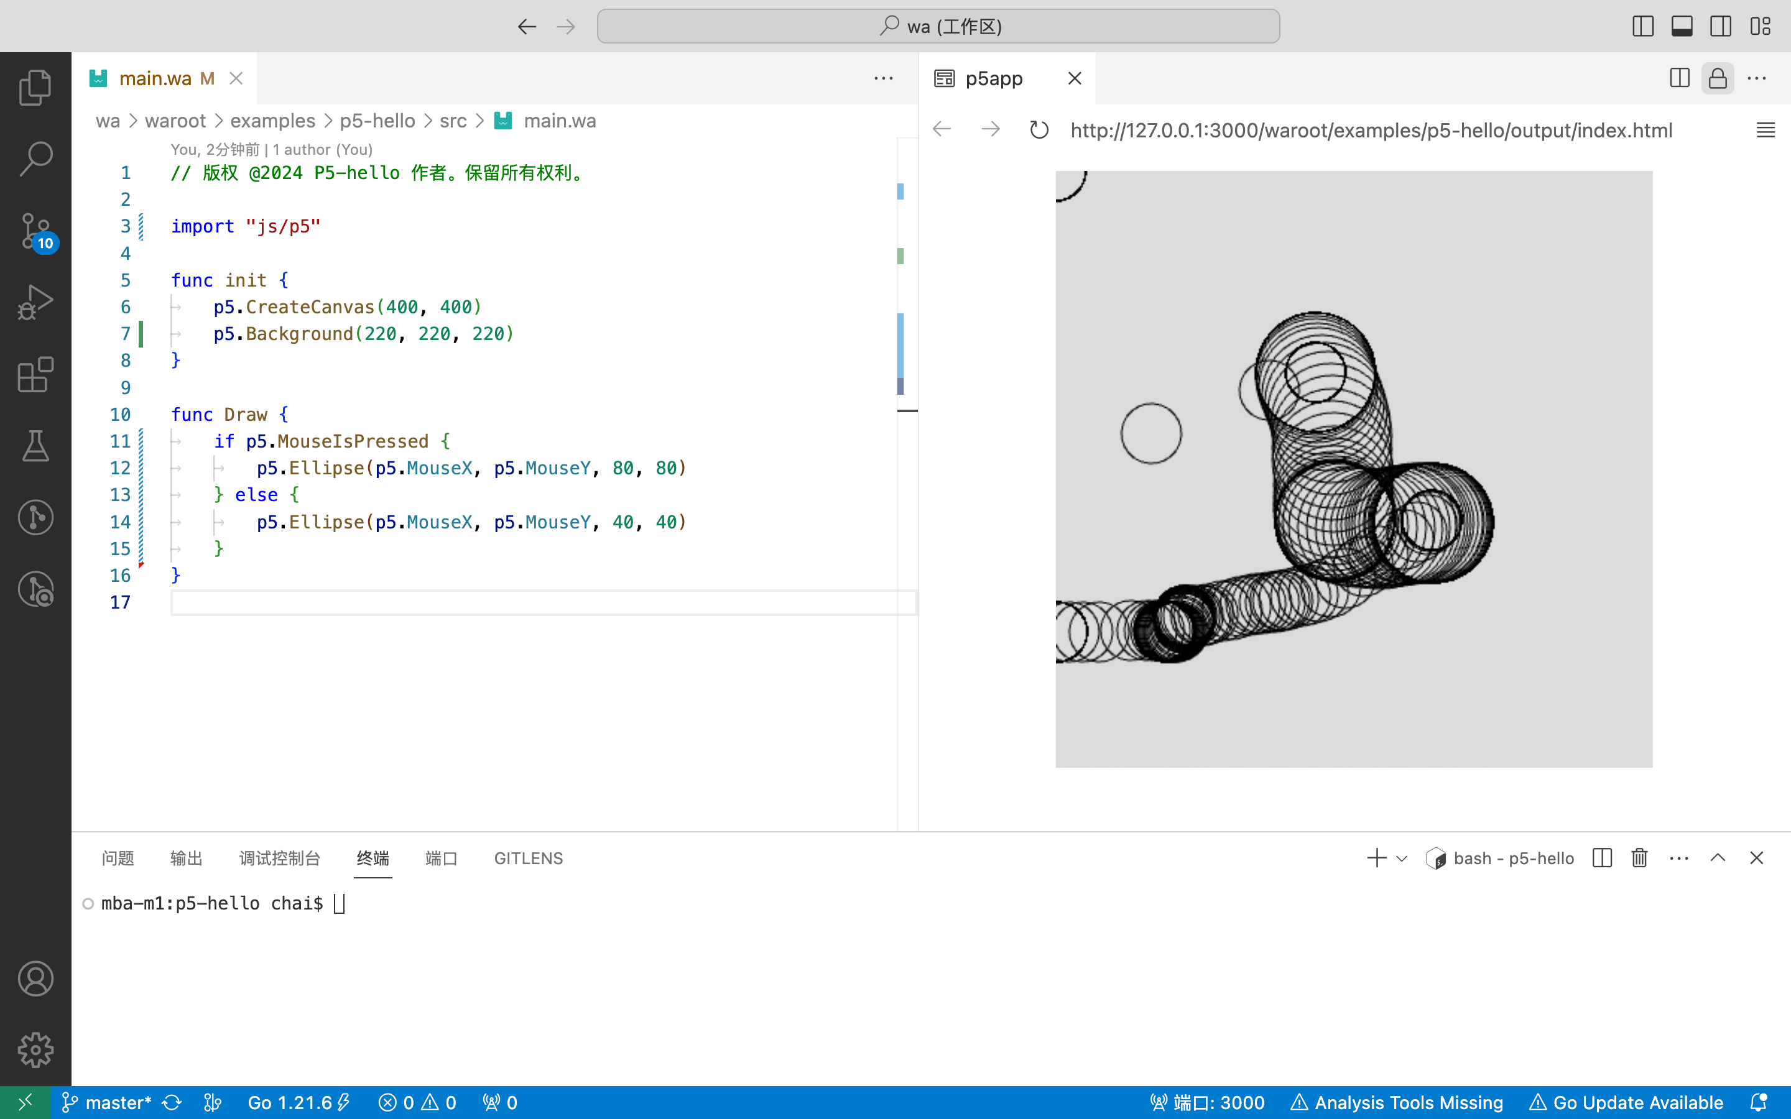Viewport: 1791px width, 1119px height.
Task: Delete the bash terminal with trash icon
Action: pyautogui.click(x=1639, y=858)
